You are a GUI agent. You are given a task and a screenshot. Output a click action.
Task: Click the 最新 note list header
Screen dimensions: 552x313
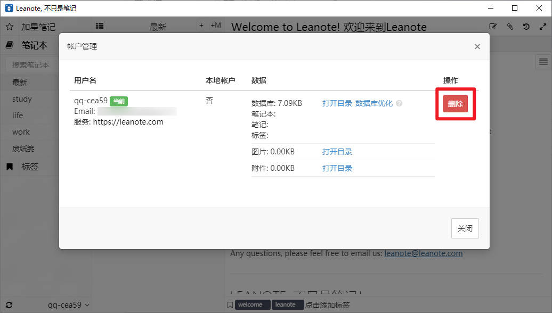[x=158, y=27]
